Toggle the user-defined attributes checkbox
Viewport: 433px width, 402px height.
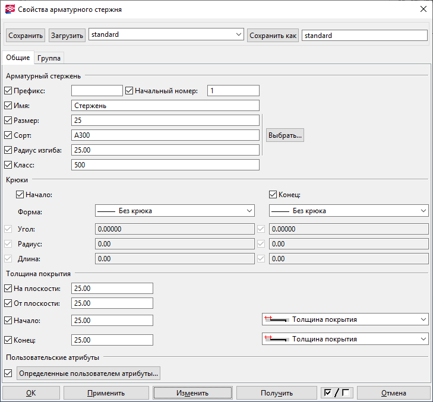[x=8, y=373]
